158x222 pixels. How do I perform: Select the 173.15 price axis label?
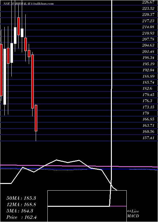pyautogui.click(x=149, y=107)
